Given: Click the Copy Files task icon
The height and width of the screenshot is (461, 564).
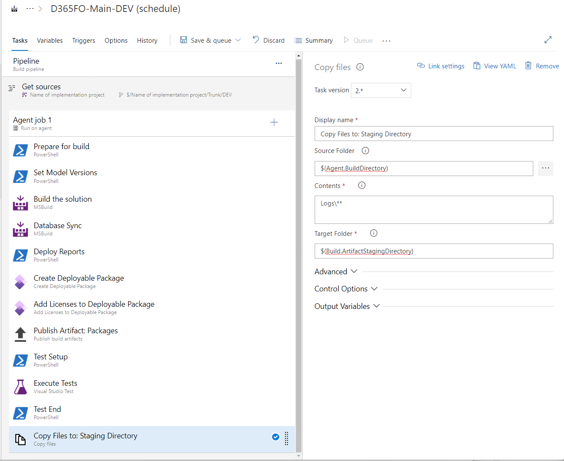Looking at the screenshot, I should [20, 439].
